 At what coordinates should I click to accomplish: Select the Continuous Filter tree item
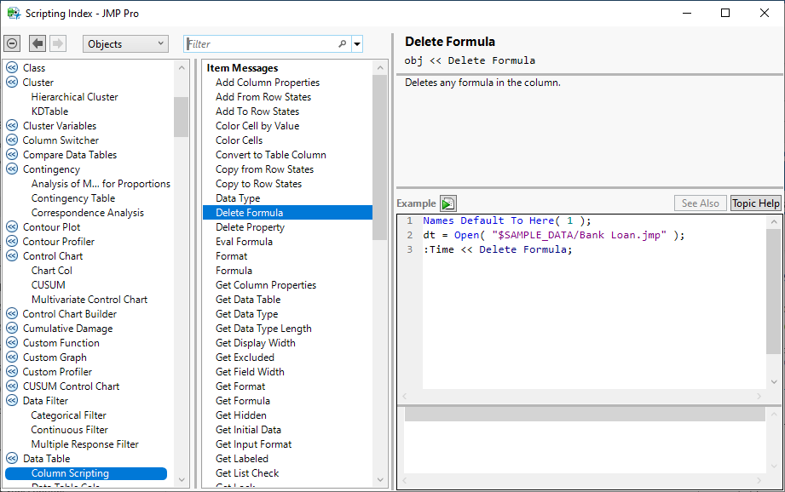coord(69,430)
